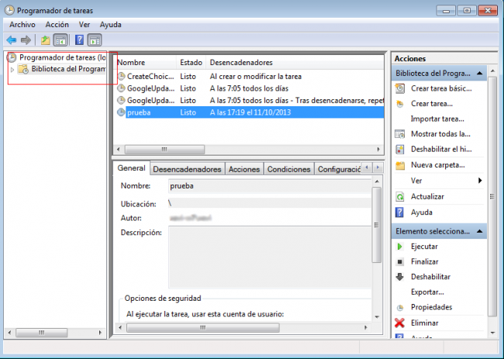
Task: Open the Ver submenu arrow in Acciones
Action: point(480,181)
